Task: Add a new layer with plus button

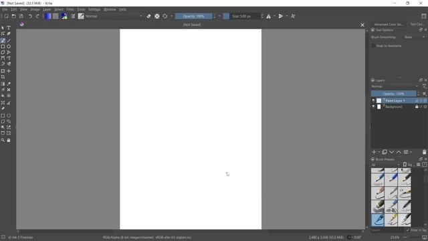Action: pyautogui.click(x=374, y=152)
